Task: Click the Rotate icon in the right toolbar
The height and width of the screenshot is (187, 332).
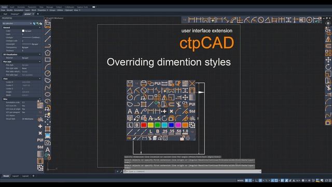Action: tap(328, 67)
